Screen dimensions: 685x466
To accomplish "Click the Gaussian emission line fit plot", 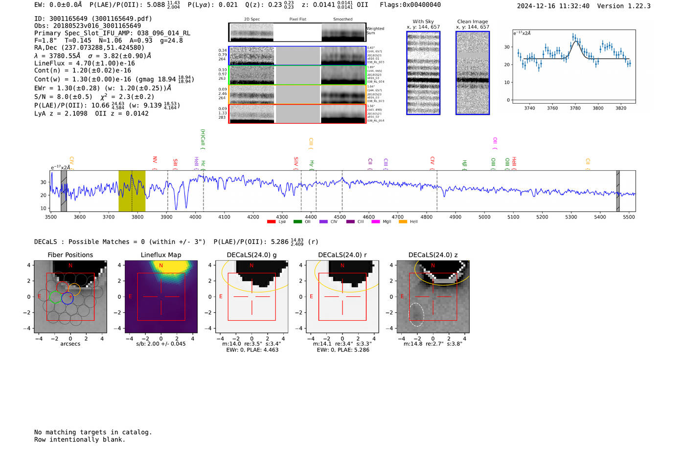I will click(x=573, y=67).
